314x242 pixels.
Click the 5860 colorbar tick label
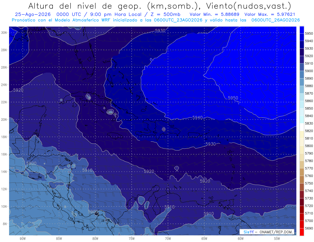coord(309,101)
